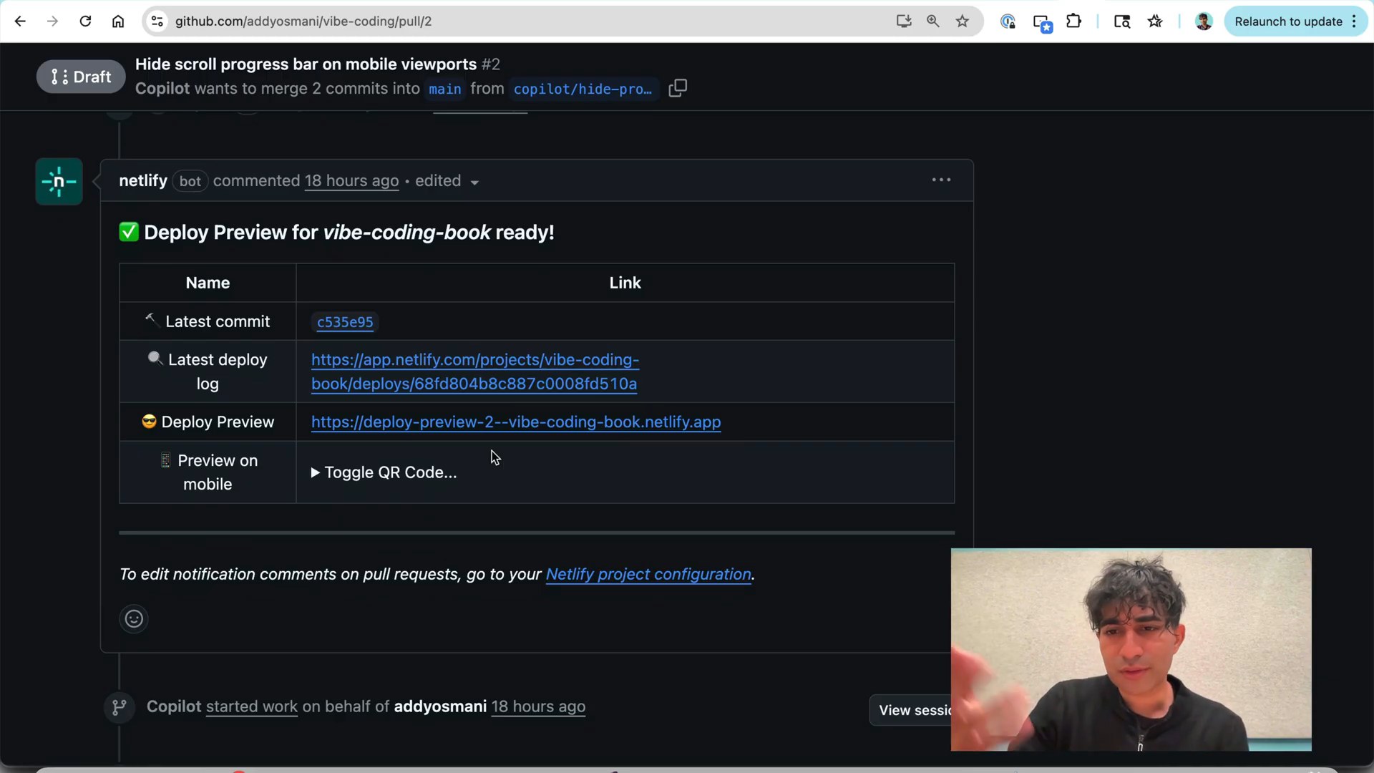Open the Netlify latest deploy log URL
Image resolution: width=1374 pixels, height=773 pixels.
coord(474,371)
